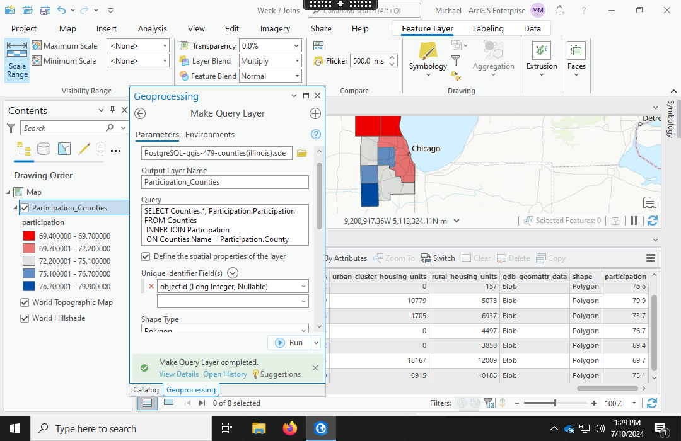Open Minimum Scale dropdown
The height and width of the screenshot is (441, 681).
pos(165,60)
